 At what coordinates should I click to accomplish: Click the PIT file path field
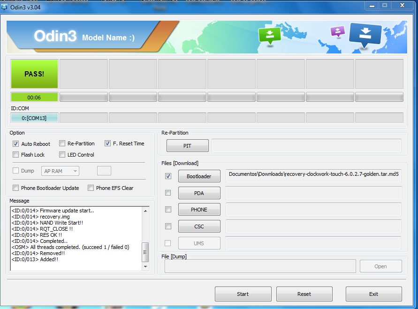306,146
